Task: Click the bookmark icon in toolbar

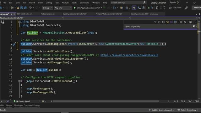Action: 157,8
